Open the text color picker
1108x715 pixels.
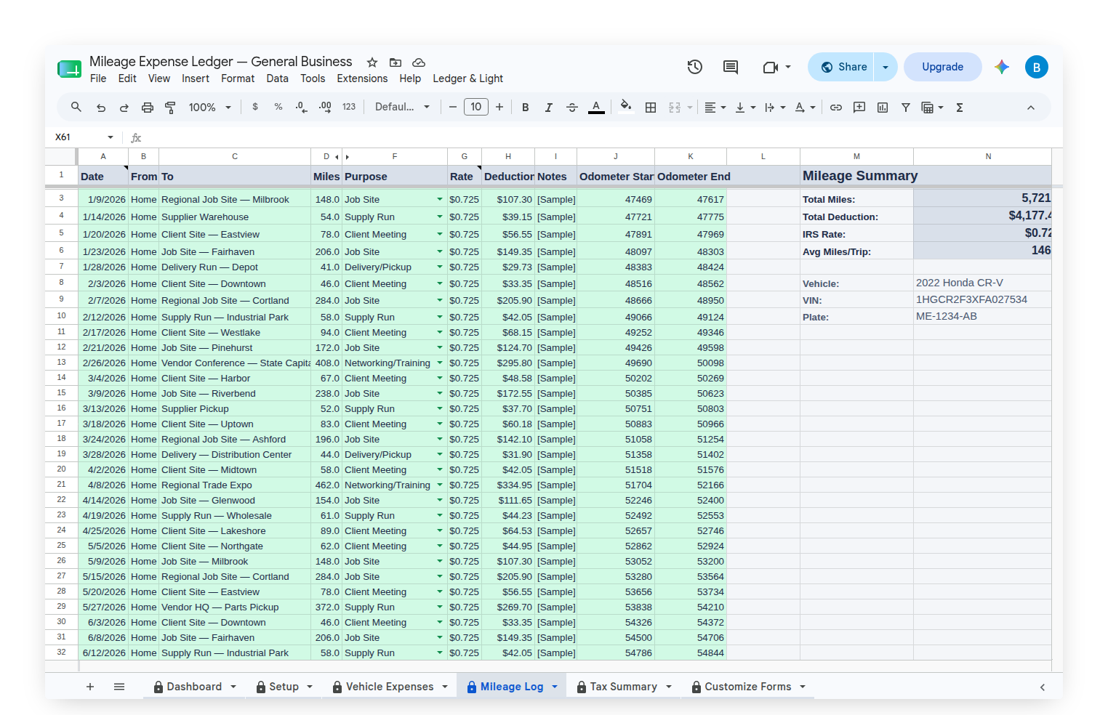[x=596, y=108]
